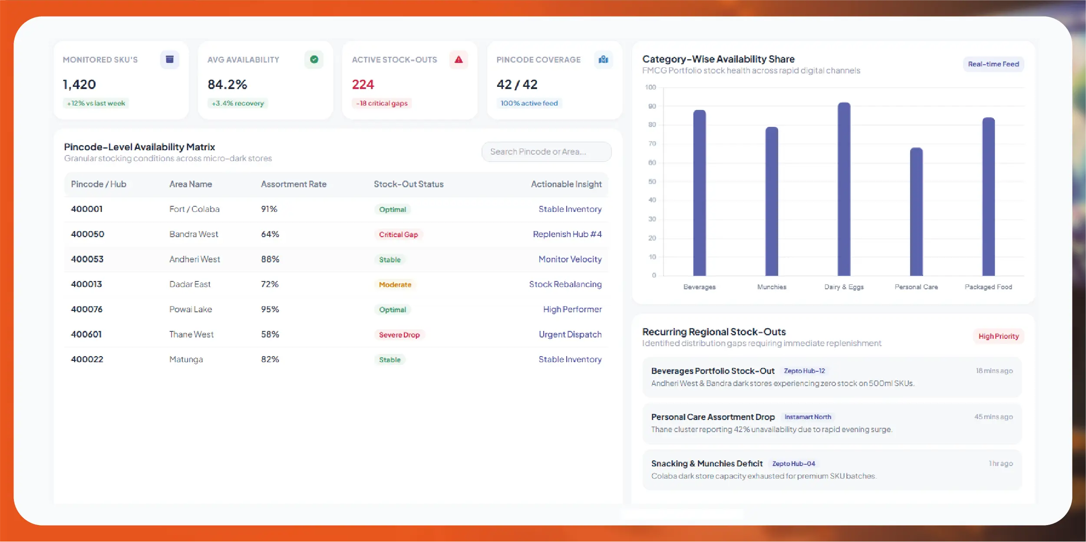Open the Stock Rebalancing insight link

point(565,284)
